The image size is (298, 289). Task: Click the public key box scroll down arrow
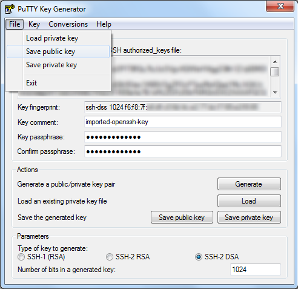coord(275,92)
